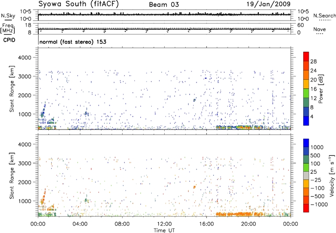The image size is (336, 233).
Task: Click the "1000" tick in power panel
Action: coord(24,114)
